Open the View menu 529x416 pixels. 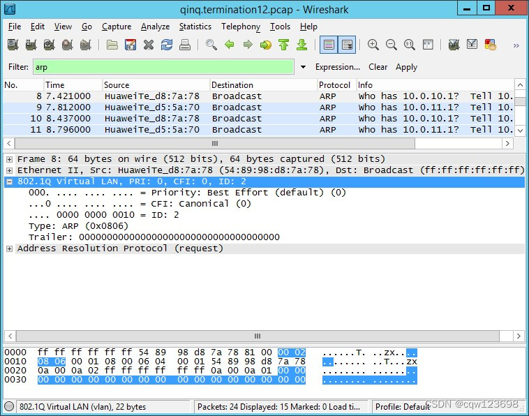[x=63, y=27]
